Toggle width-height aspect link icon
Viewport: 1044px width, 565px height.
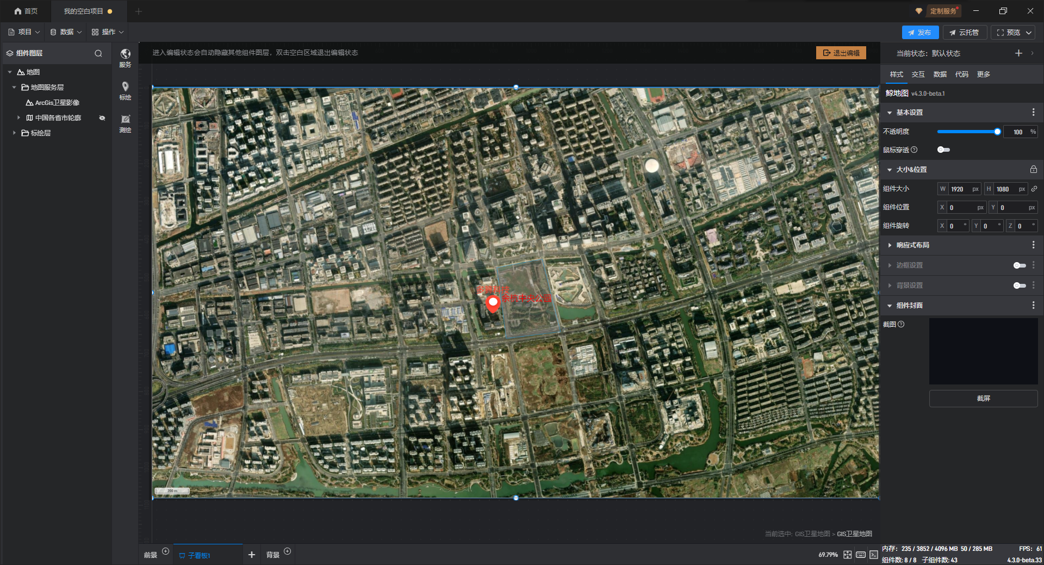pyautogui.click(x=1034, y=189)
